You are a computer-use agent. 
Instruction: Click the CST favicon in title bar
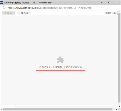coord(2,2)
